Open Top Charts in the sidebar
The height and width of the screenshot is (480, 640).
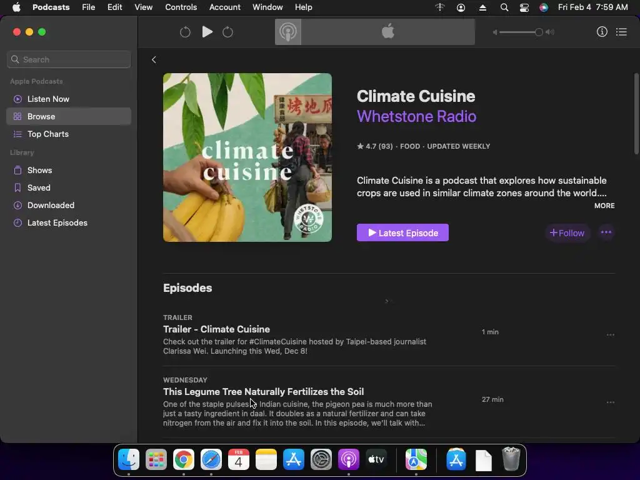69,134
